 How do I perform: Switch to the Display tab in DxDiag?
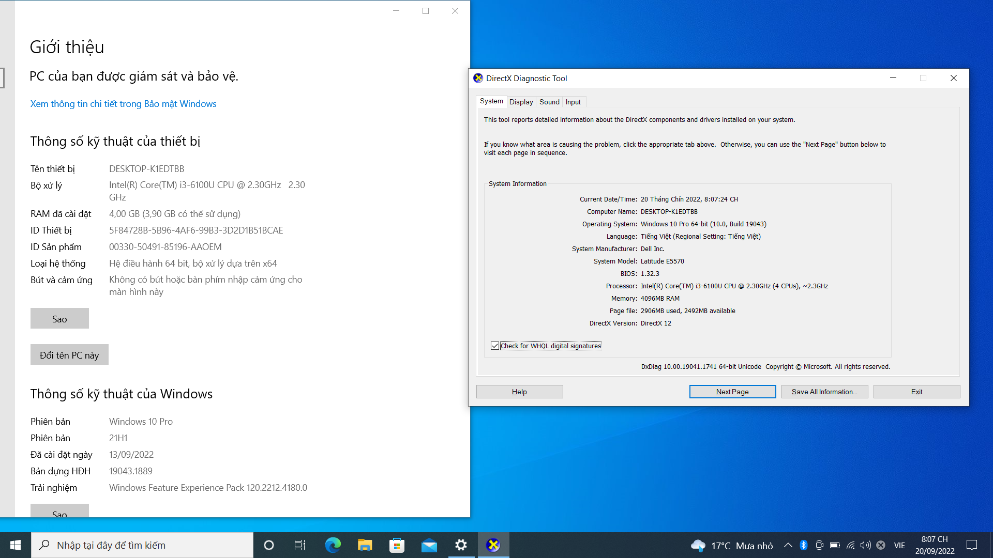(521, 102)
